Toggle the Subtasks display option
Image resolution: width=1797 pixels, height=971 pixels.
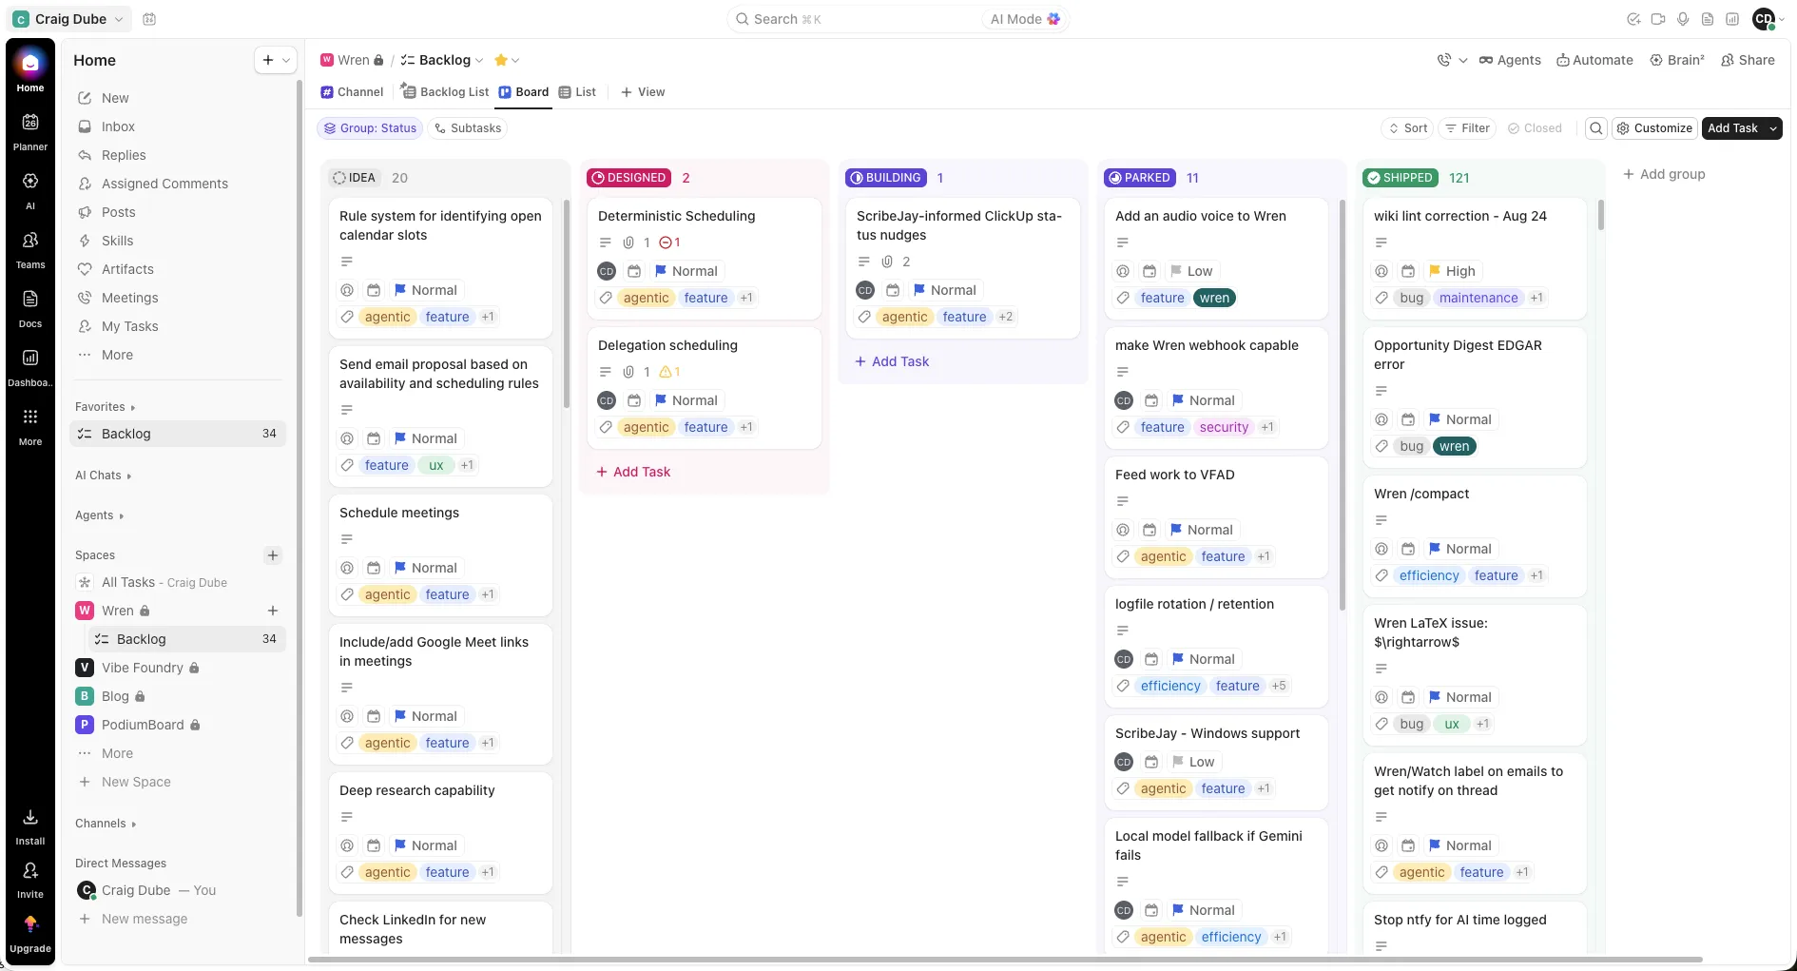(x=467, y=128)
